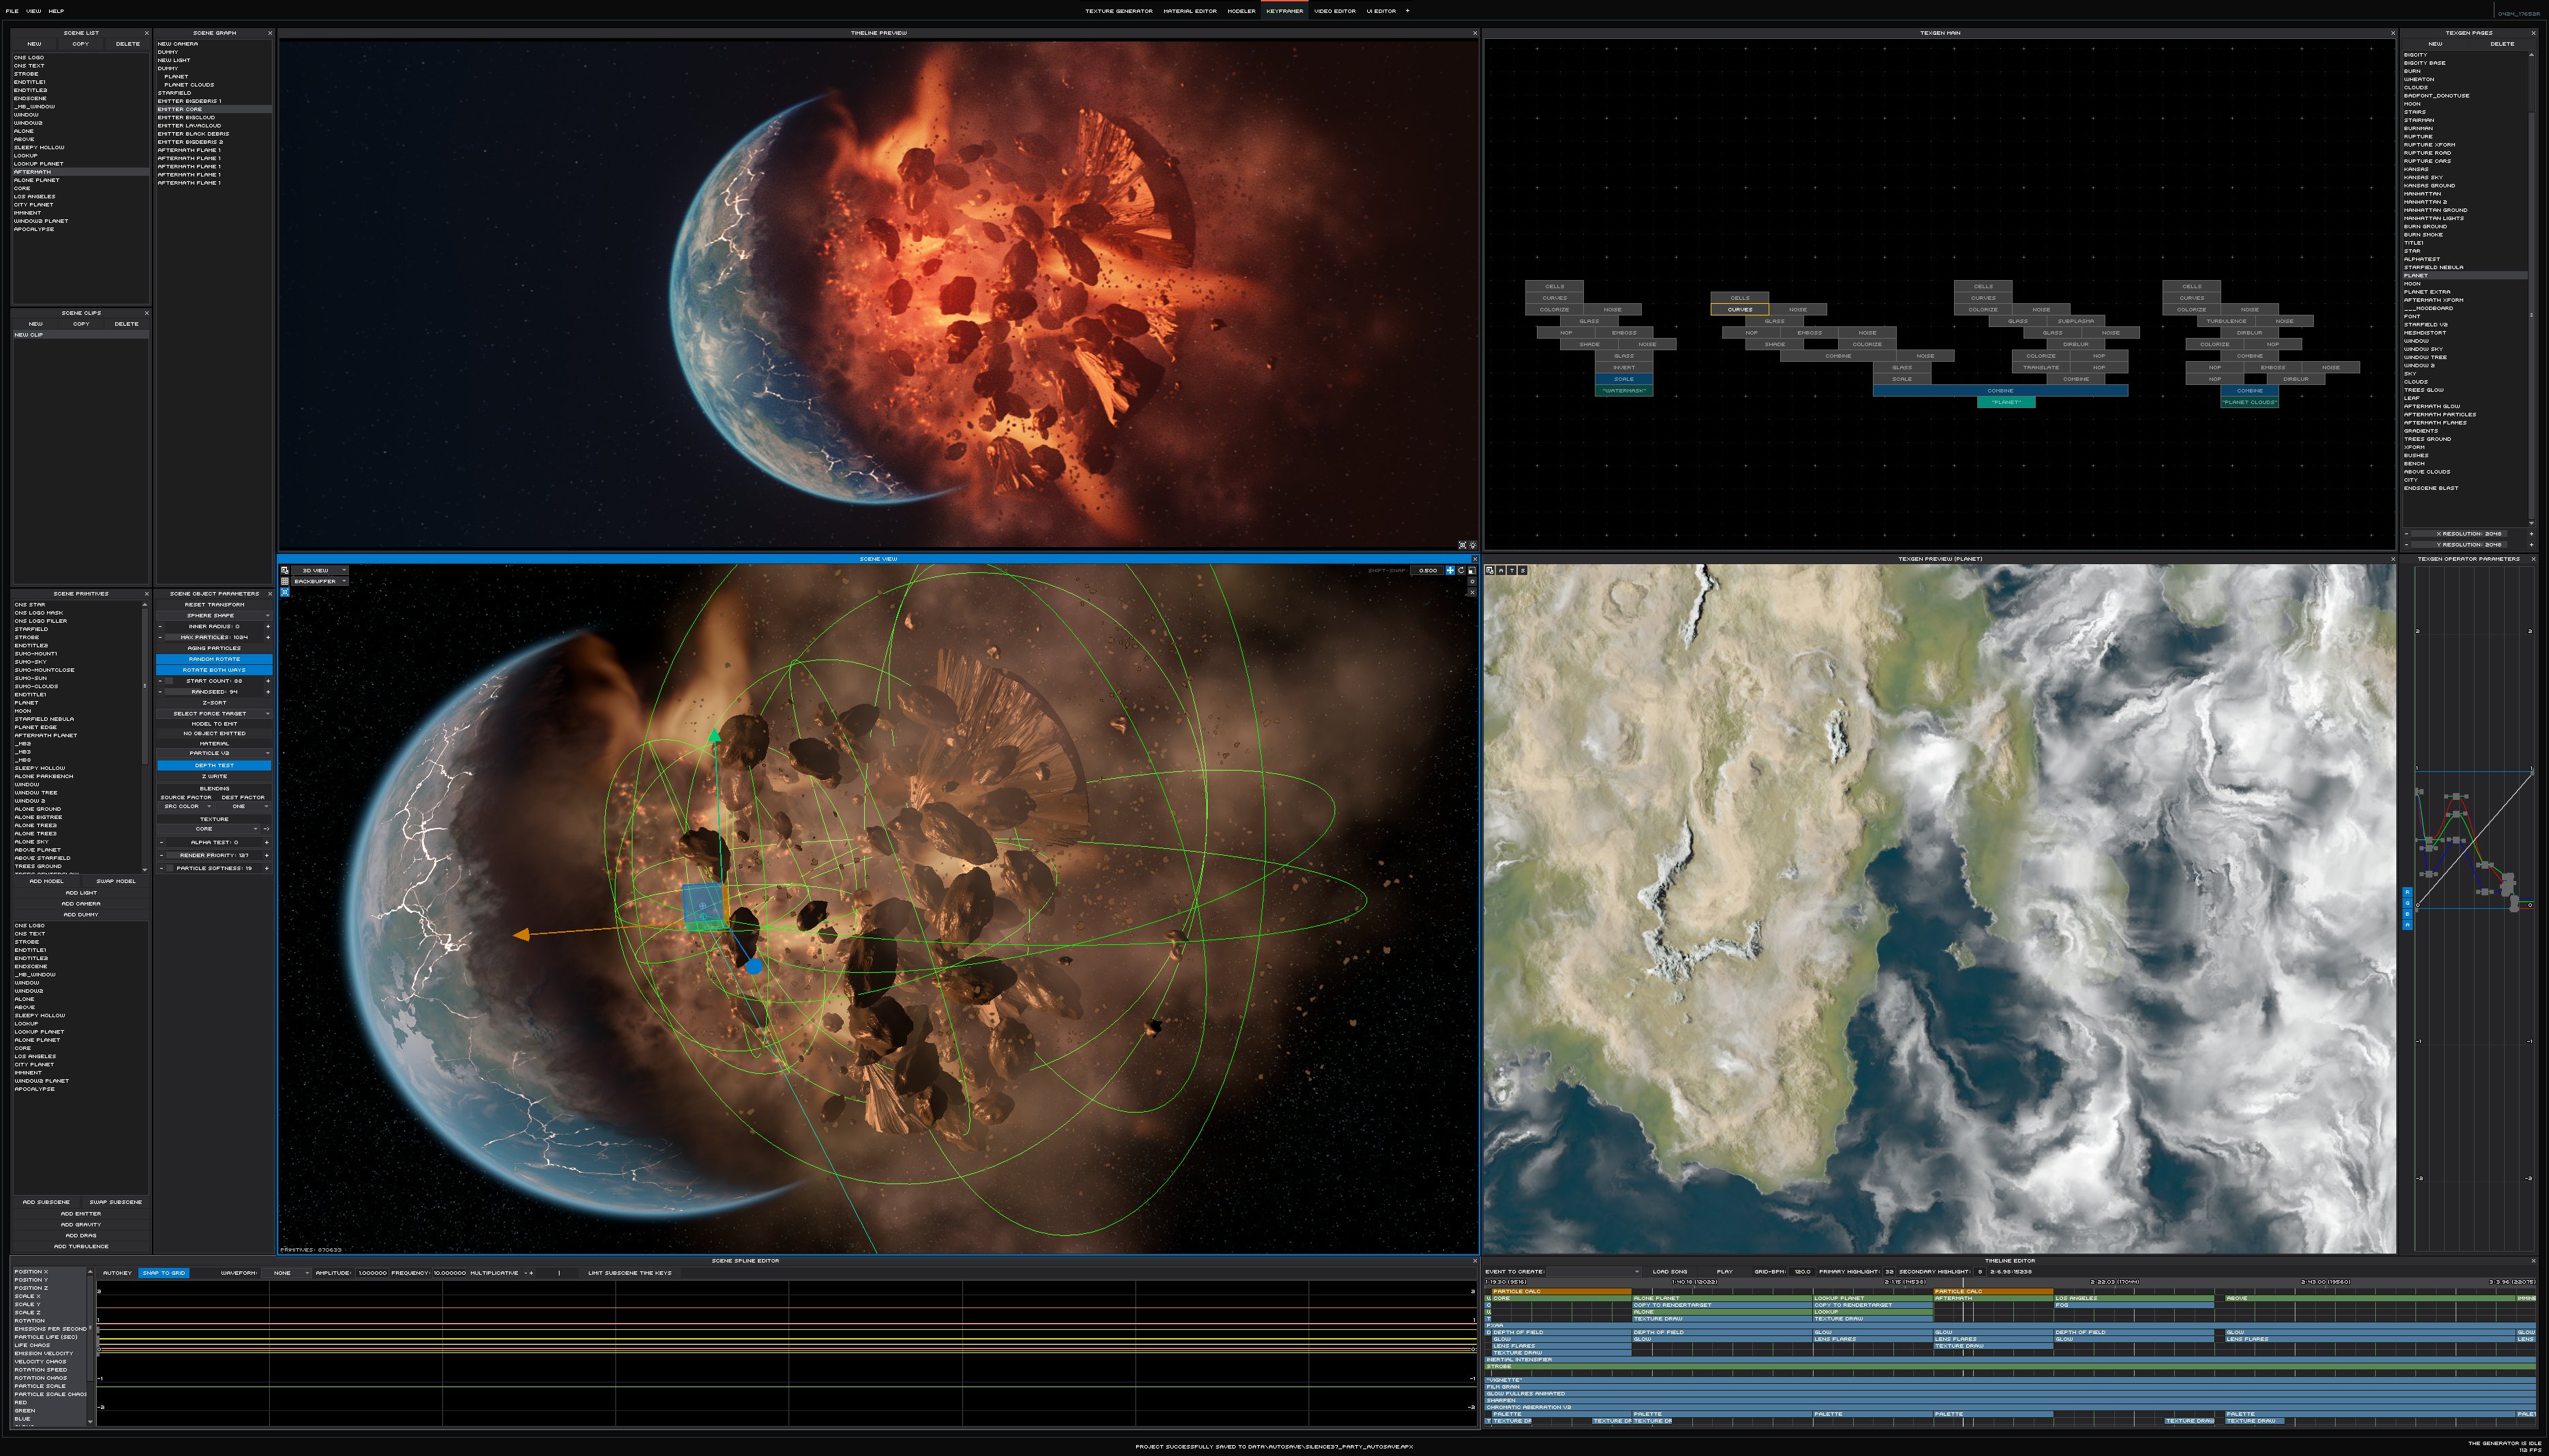Click the 'S' icon in Texgen Preview
This screenshot has height=1456, width=2549.
point(1523,570)
